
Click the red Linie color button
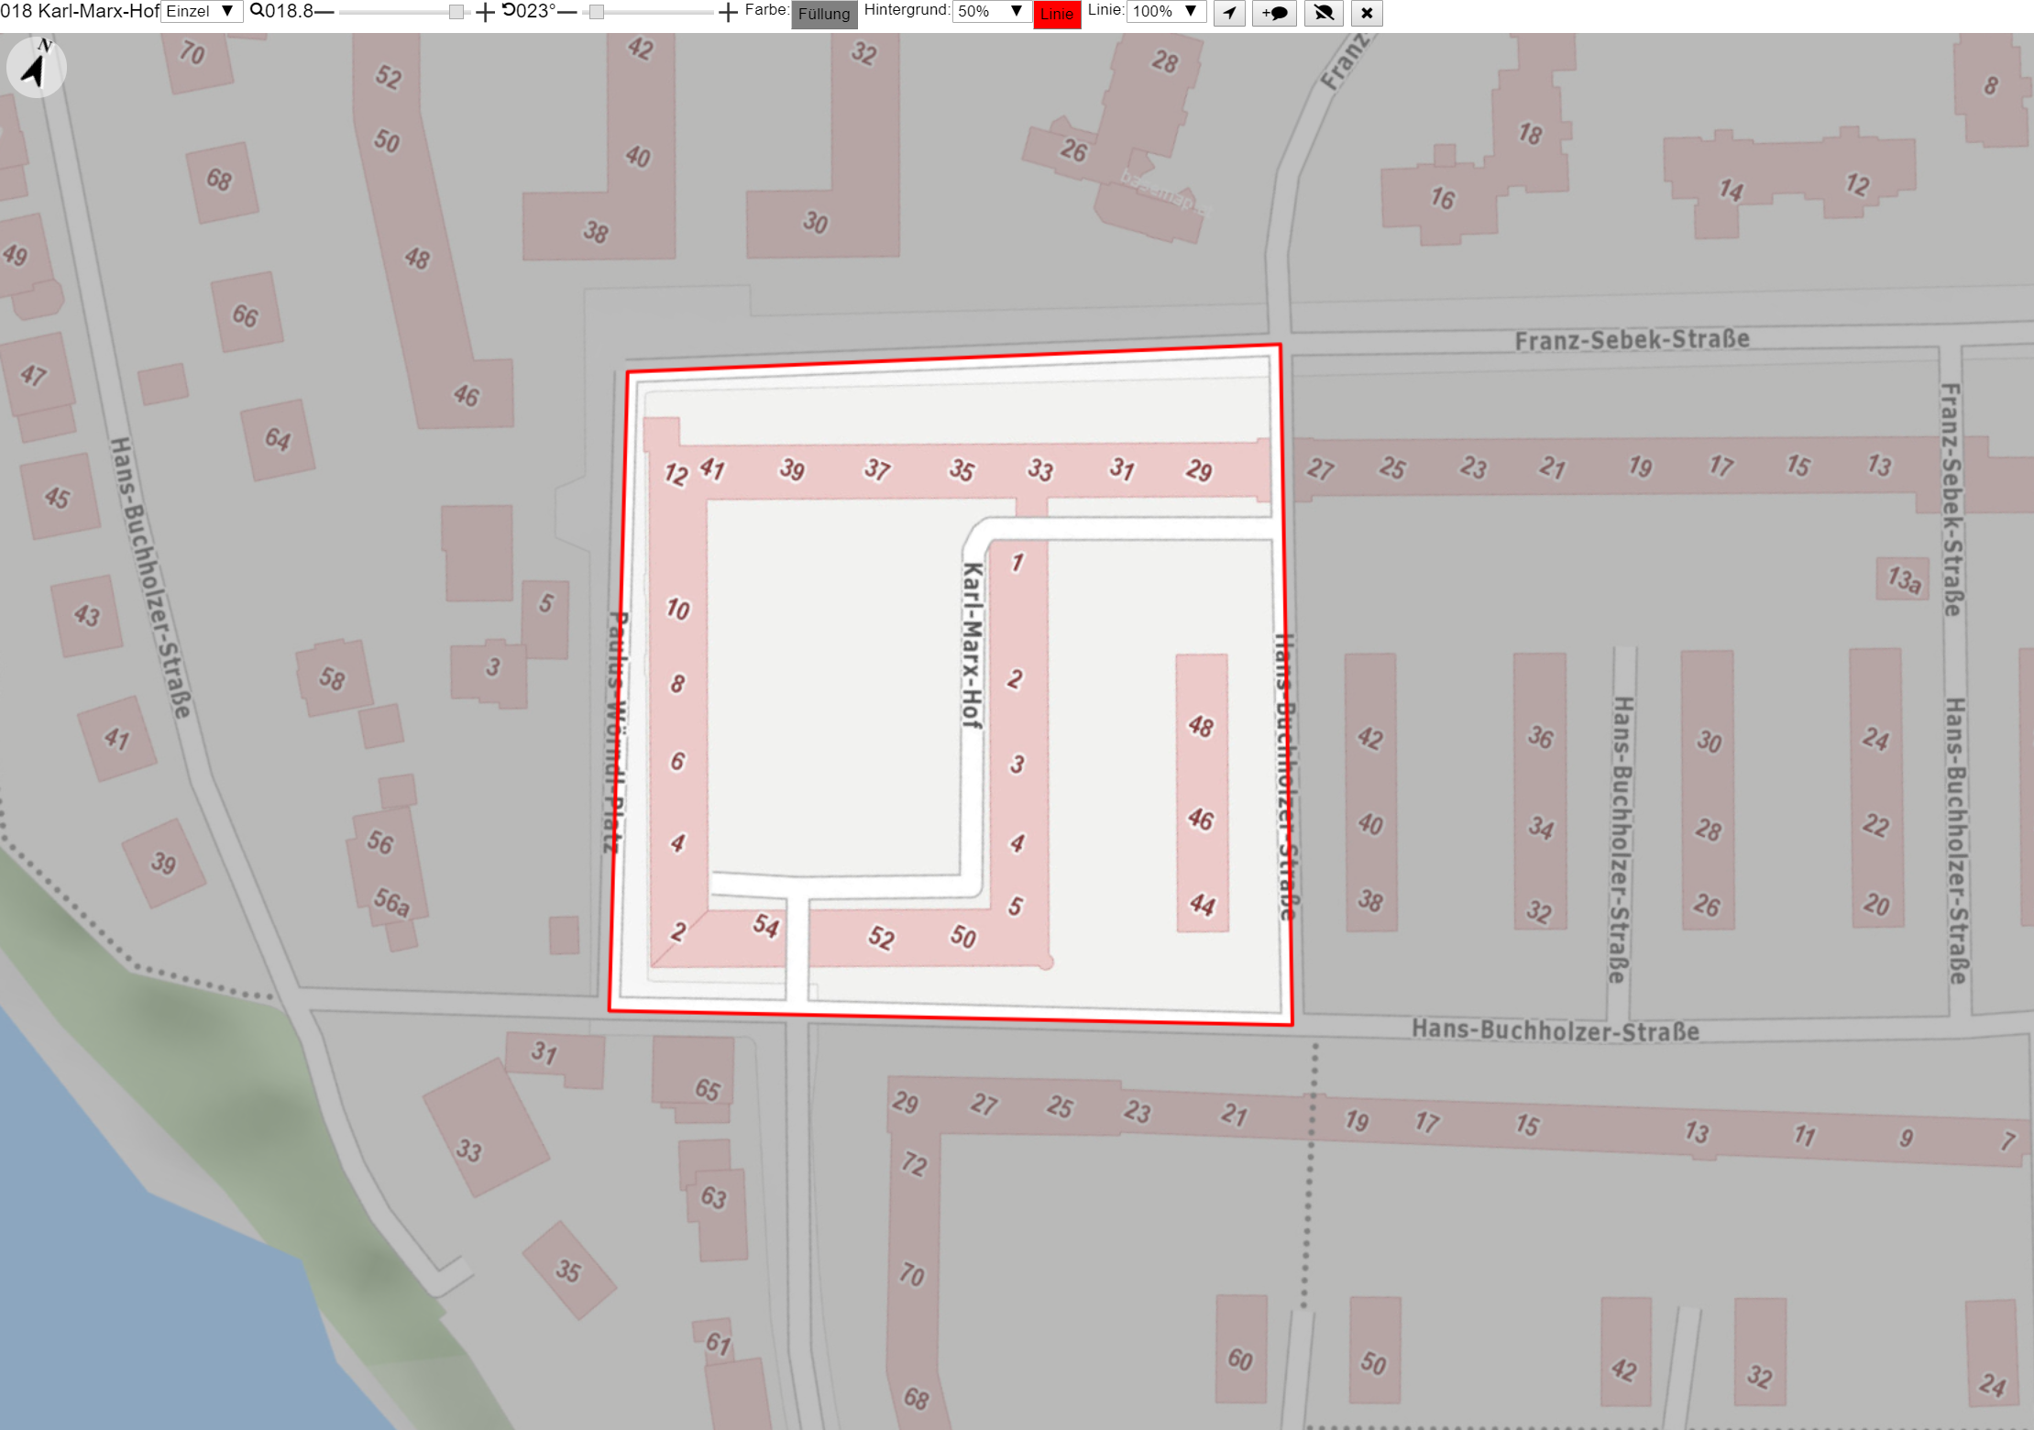pos(1057,14)
